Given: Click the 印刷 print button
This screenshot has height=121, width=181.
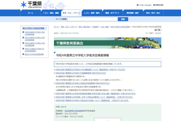Looking at the screenshot, I should click(158, 30).
